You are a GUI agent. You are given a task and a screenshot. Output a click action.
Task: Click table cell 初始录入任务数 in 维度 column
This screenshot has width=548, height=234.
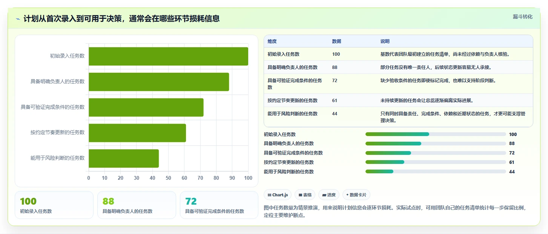click(283, 54)
